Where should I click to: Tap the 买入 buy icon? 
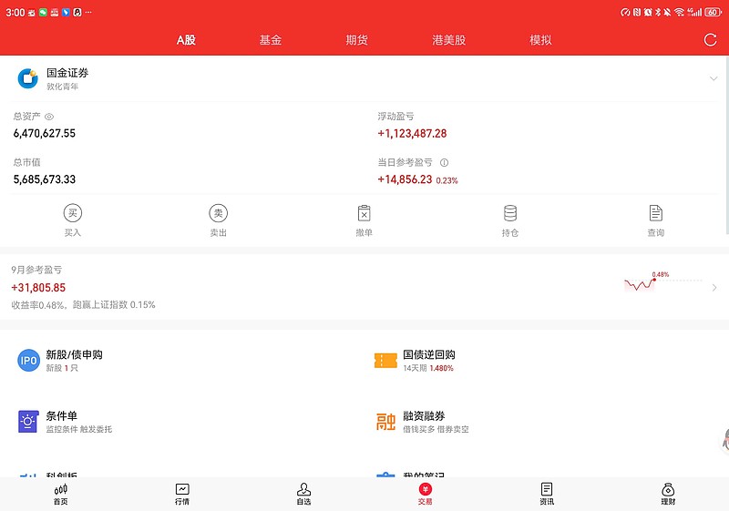[x=73, y=213]
